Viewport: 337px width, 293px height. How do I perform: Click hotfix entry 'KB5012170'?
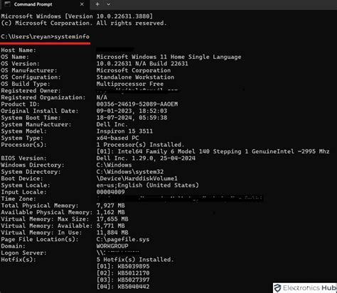(x=134, y=273)
